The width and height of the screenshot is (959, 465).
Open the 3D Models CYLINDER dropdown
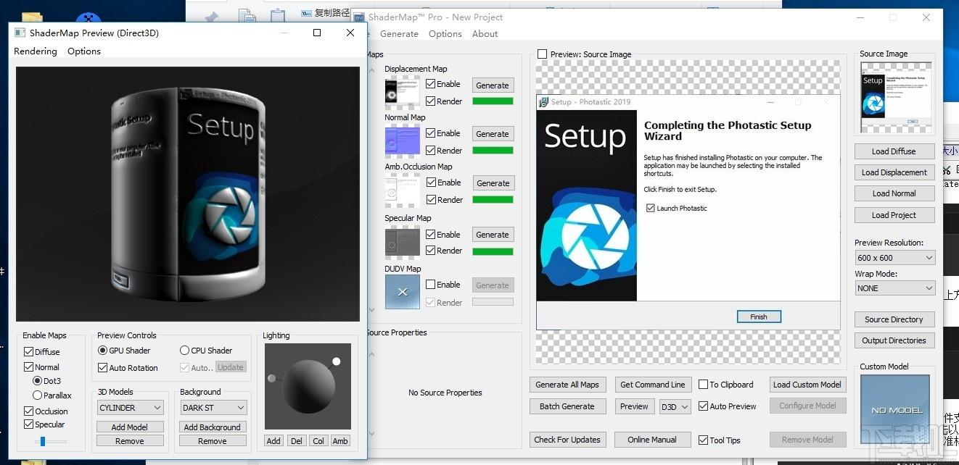click(x=130, y=408)
